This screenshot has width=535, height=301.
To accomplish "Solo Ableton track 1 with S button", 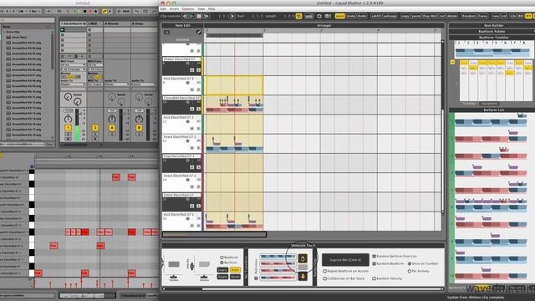I will tap(69, 134).
